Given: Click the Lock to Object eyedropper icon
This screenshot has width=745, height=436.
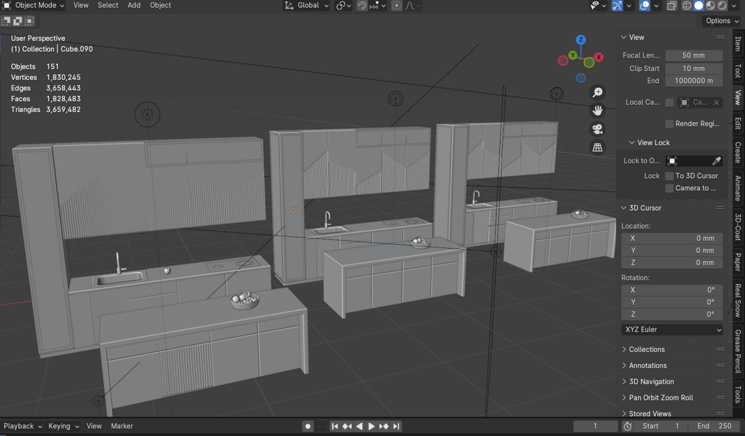Looking at the screenshot, I should [716, 161].
